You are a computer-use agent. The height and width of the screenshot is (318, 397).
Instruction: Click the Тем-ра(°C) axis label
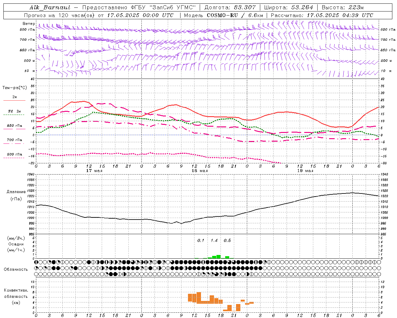pyautogui.click(x=15, y=88)
